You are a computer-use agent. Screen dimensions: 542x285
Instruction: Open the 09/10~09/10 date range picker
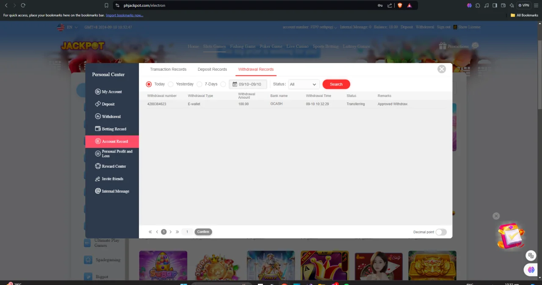[x=248, y=84]
